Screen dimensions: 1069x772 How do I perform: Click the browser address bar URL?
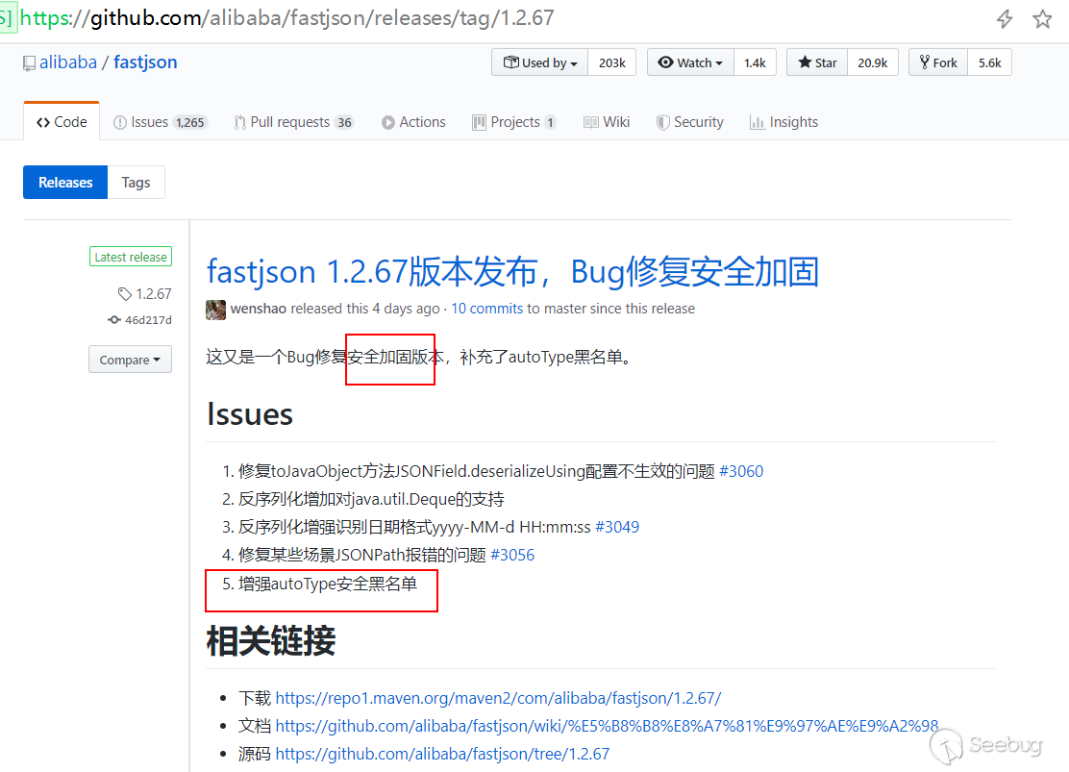coord(287,17)
